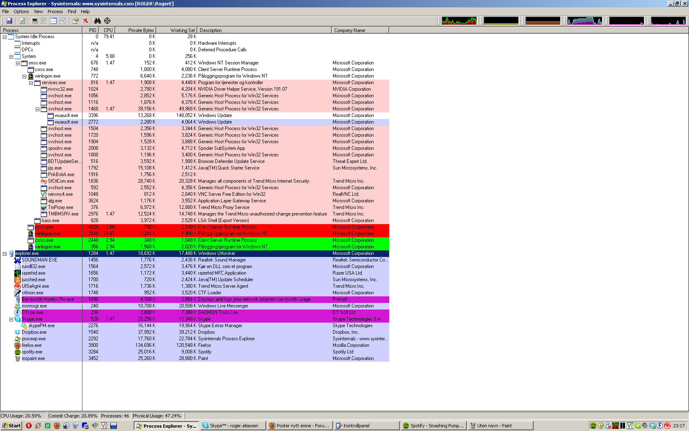Click the Process Explorer CPU tray icon

pyautogui.click(x=616, y=426)
